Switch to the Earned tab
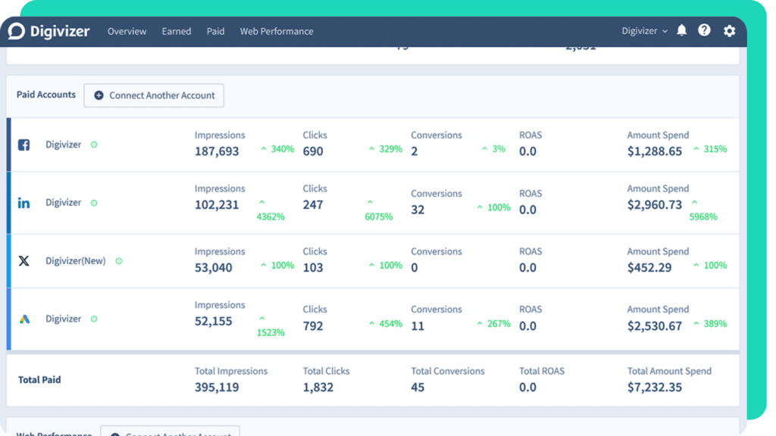776x436 pixels. pos(176,31)
